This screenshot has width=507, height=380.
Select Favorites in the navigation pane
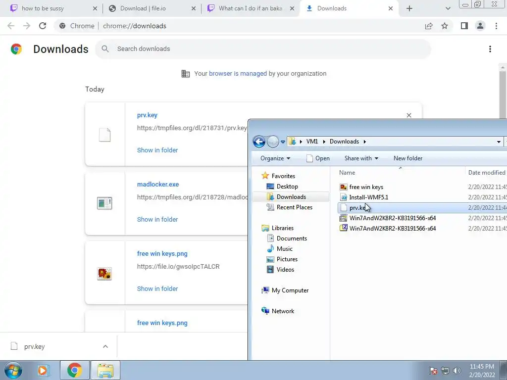[283, 176]
